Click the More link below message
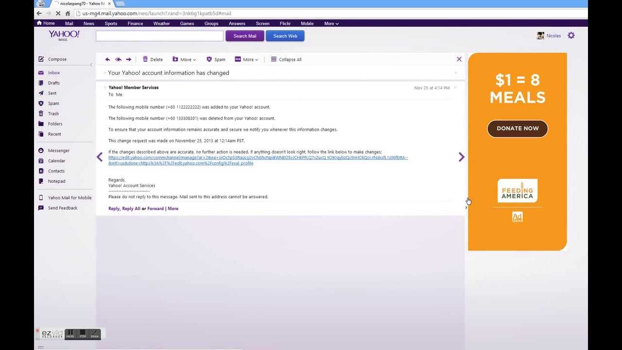Viewport: 622px width, 350px height. pyautogui.click(x=173, y=209)
